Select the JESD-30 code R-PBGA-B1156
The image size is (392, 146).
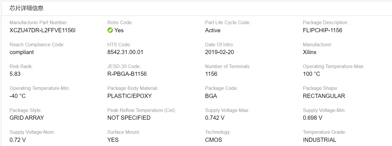click(127, 74)
